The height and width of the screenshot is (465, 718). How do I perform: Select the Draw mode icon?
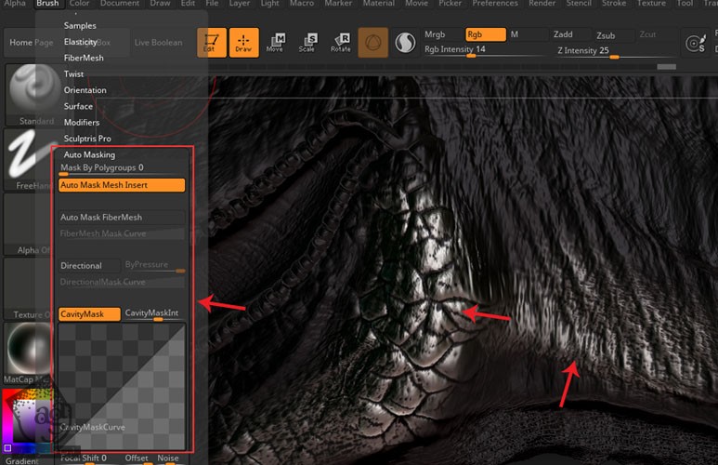coord(243,42)
